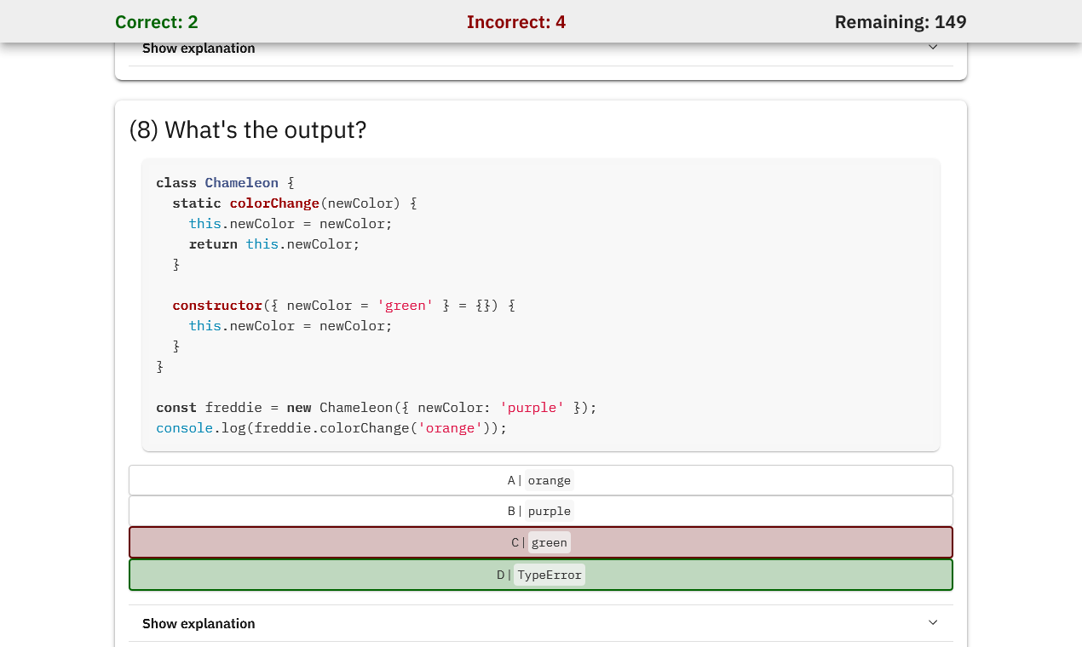Click the constructor keyword in the code

(217, 305)
